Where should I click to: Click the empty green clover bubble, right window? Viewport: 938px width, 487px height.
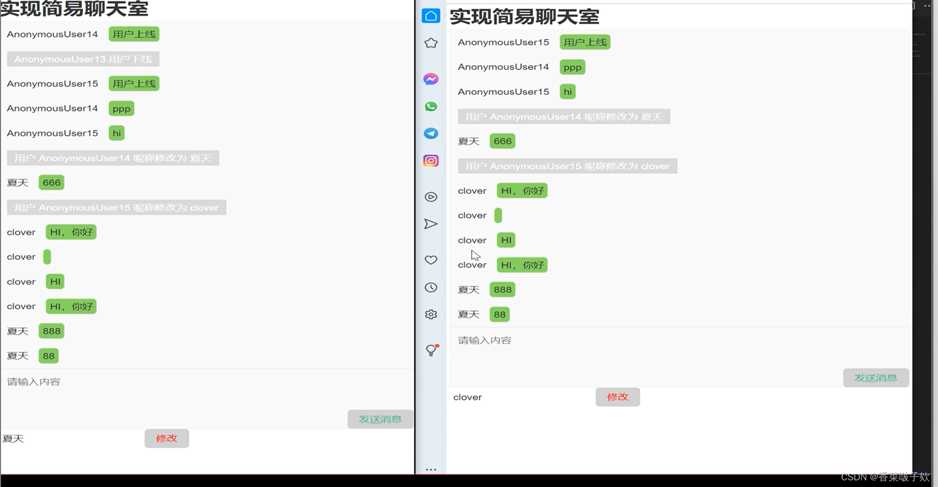(x=498, y=215)
